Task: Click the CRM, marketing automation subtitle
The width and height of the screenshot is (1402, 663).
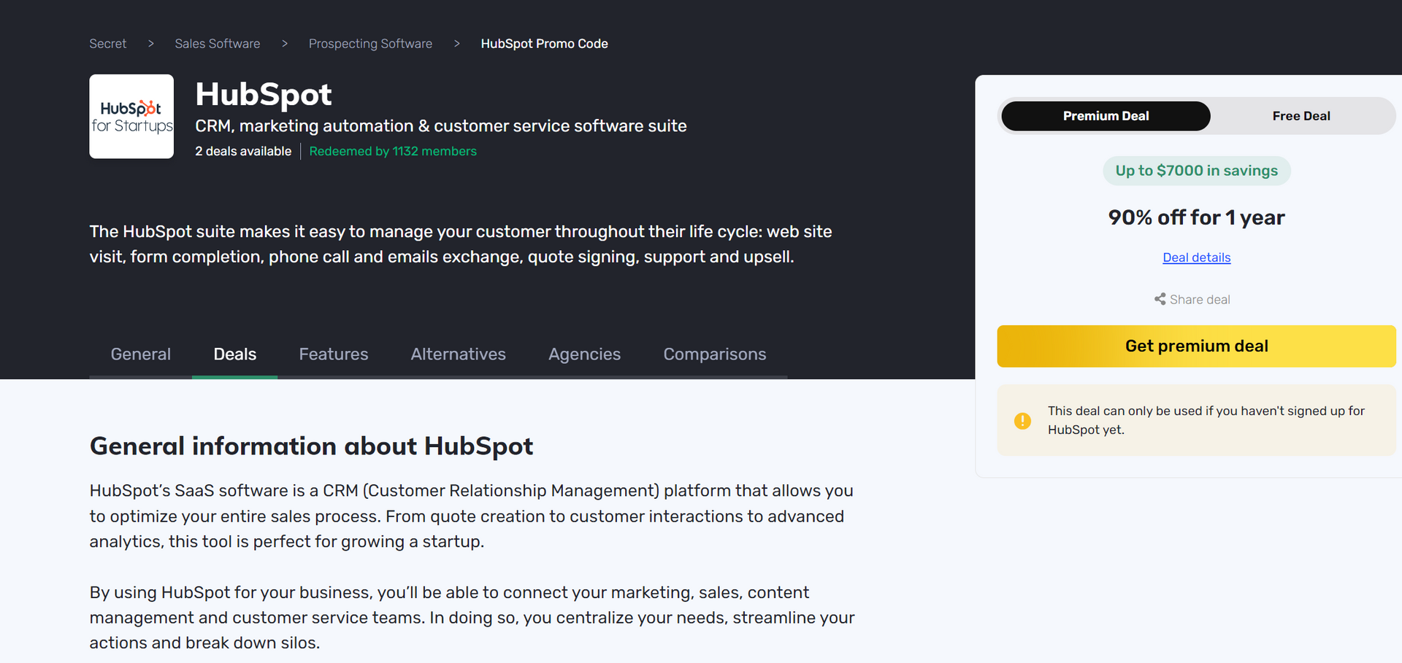Action: point(441,126)
